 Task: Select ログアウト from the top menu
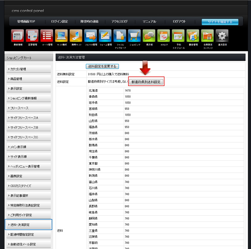coord(179,22)
